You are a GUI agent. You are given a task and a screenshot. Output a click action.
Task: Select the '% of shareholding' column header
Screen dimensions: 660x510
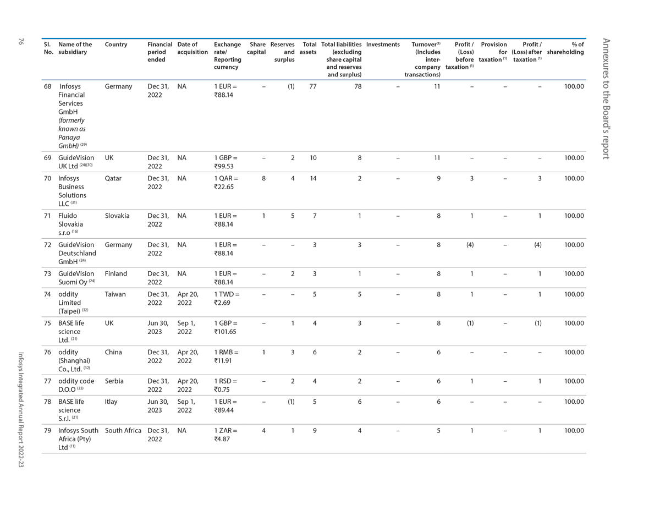[x=565, y=48]
